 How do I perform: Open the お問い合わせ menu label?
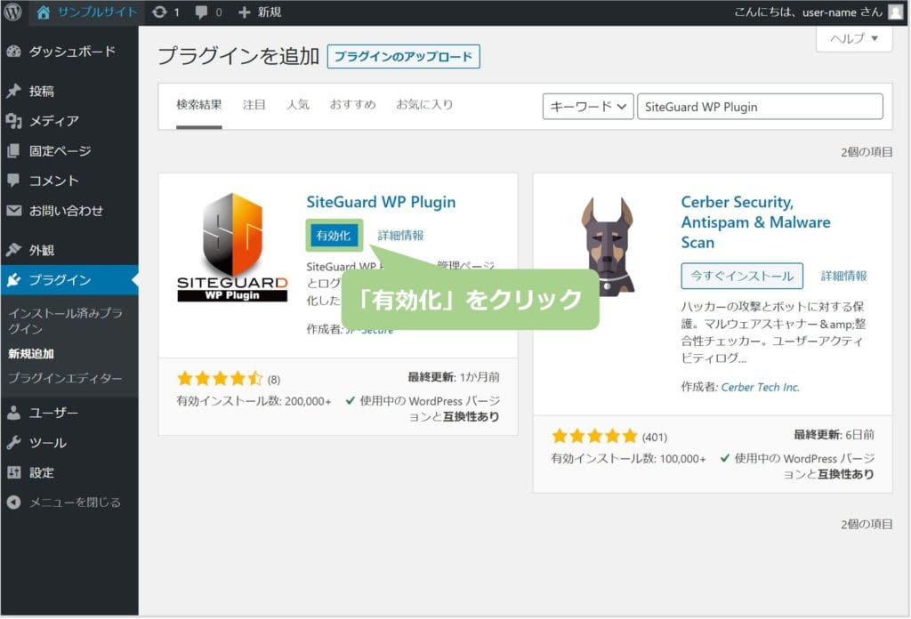tap(66, 211)
